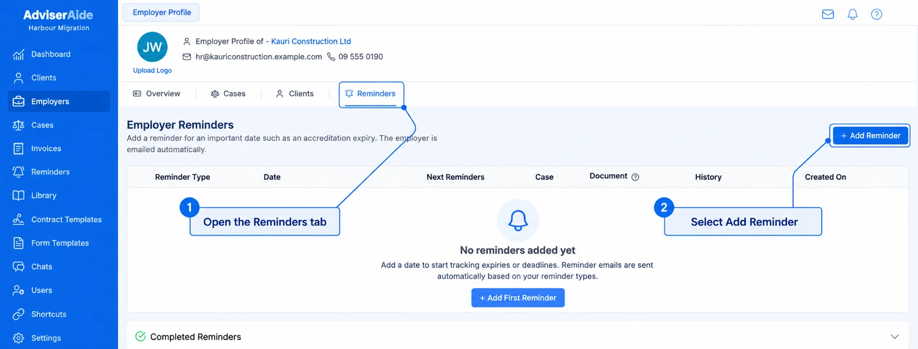Open the mail envelope icon in header
Viewport: 918px width, 349px height.
click(x=828, y=14)
